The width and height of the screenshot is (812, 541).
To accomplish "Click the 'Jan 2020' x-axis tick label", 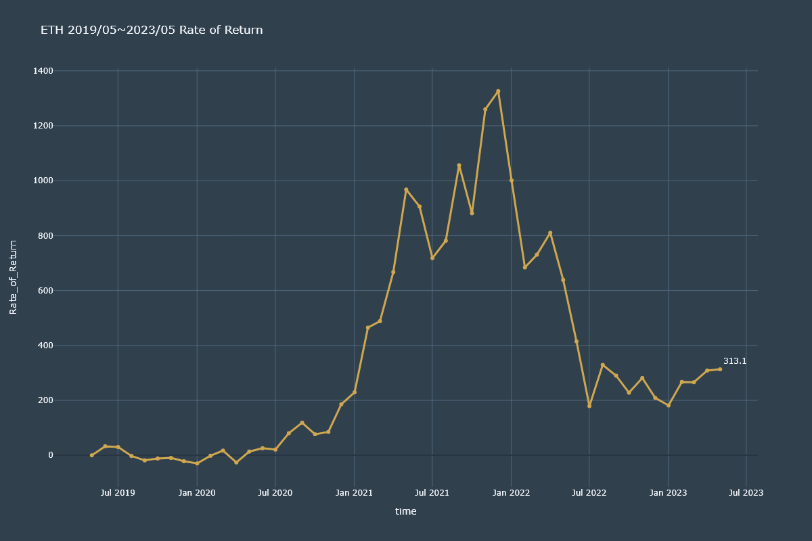I will [197, 493].
